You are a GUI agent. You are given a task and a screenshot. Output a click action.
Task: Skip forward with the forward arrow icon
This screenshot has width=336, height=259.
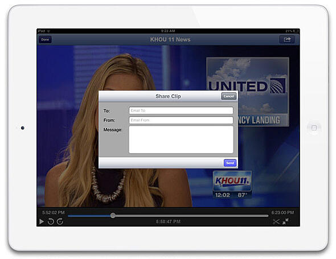pos(60,221)
